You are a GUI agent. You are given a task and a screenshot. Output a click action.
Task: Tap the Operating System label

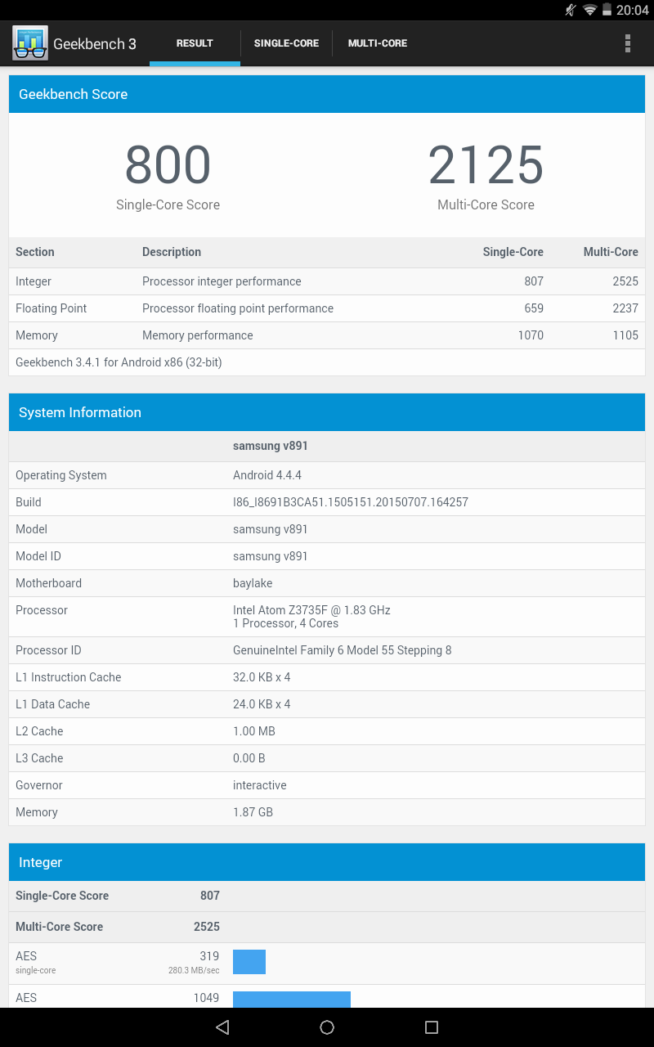tap(61, 475)
